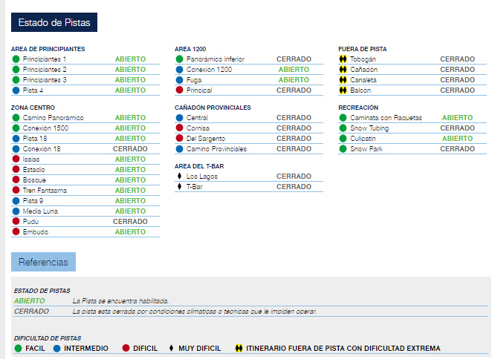Click the black diamond icon next to Los Lagos

(x=179, y=176)
